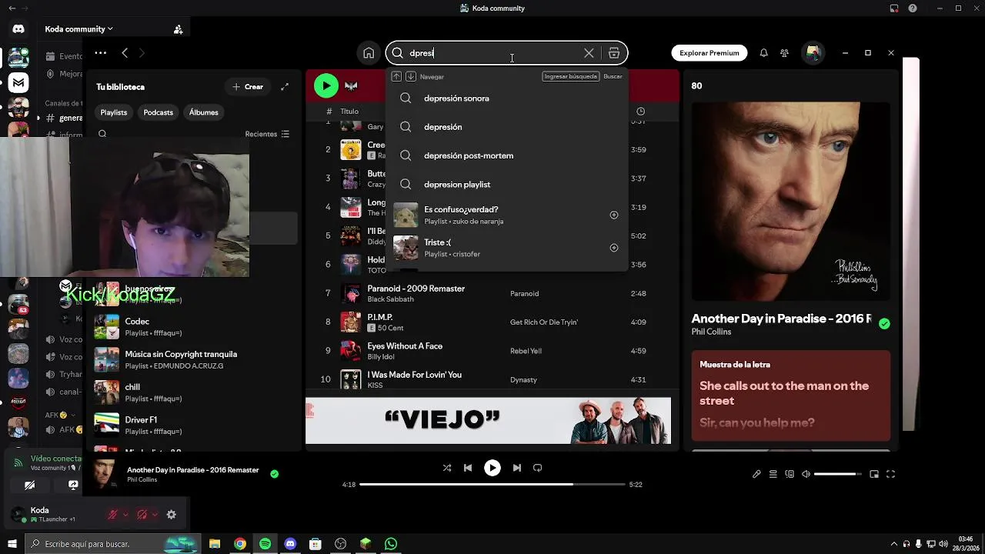Add 'Triste :(' playlist to library
This screenshot has height=554, width=985.
pos(614,248)
